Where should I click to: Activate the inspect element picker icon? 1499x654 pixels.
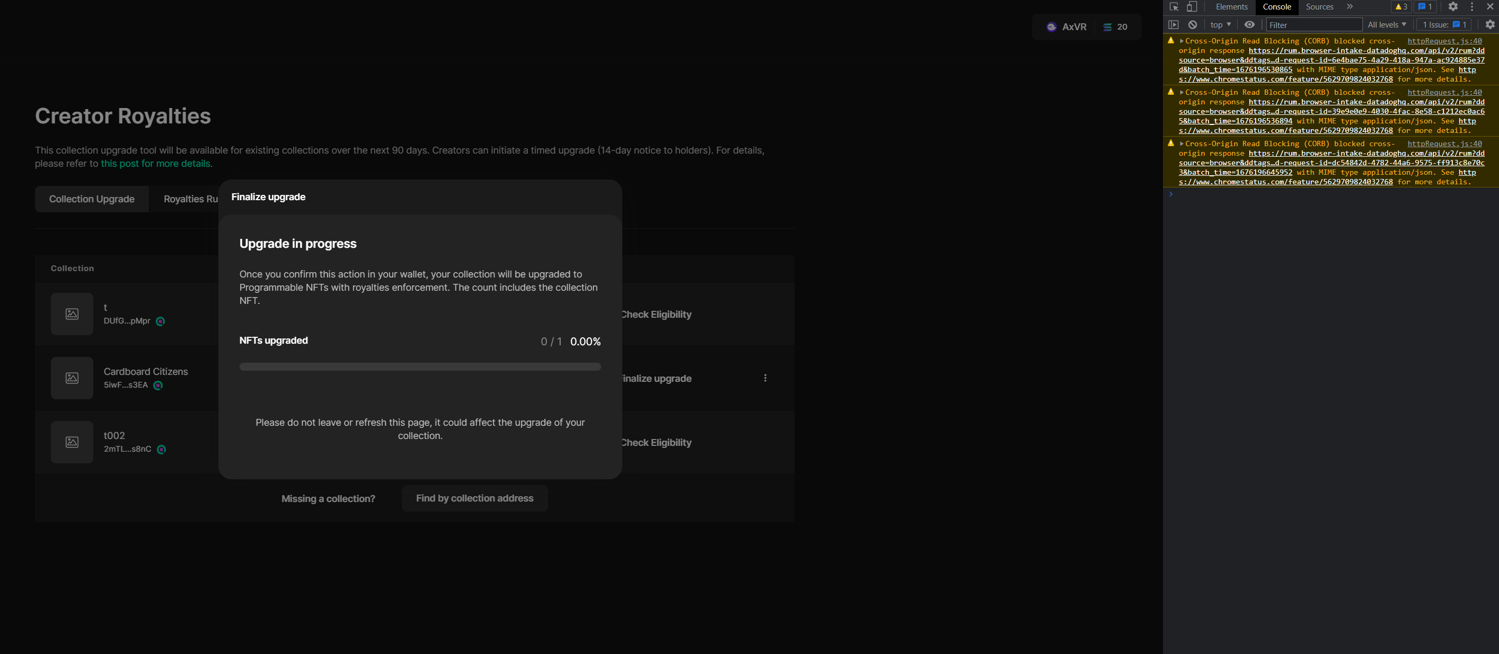1173,7
